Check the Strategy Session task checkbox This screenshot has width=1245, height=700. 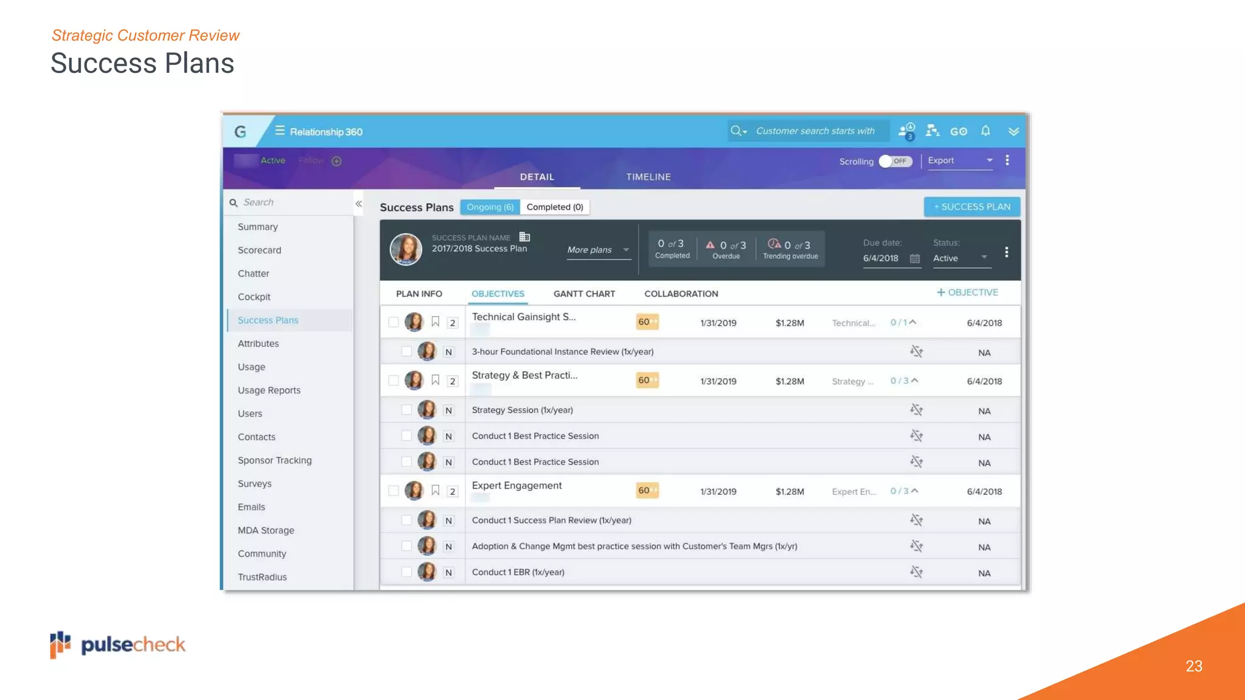click(x=407, y=410)
